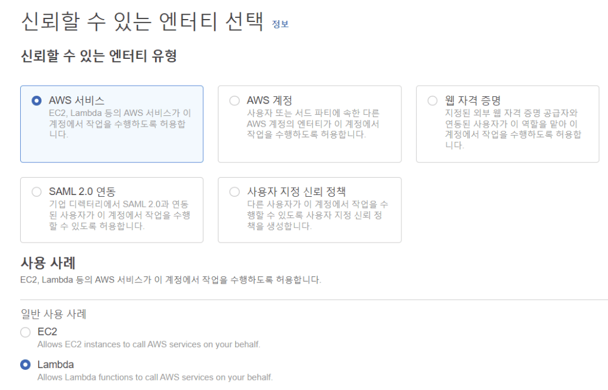Select the Lambda use case radio button
The width and height of the screenshot is (608, 390).
26,364
